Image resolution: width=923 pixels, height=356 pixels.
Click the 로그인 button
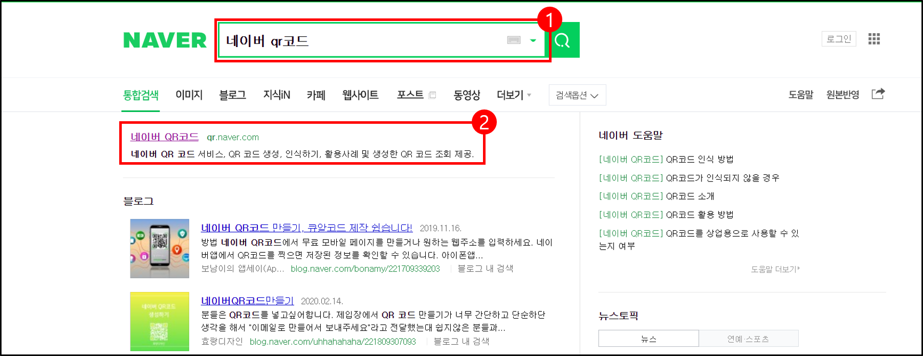(x=839, y=39)
